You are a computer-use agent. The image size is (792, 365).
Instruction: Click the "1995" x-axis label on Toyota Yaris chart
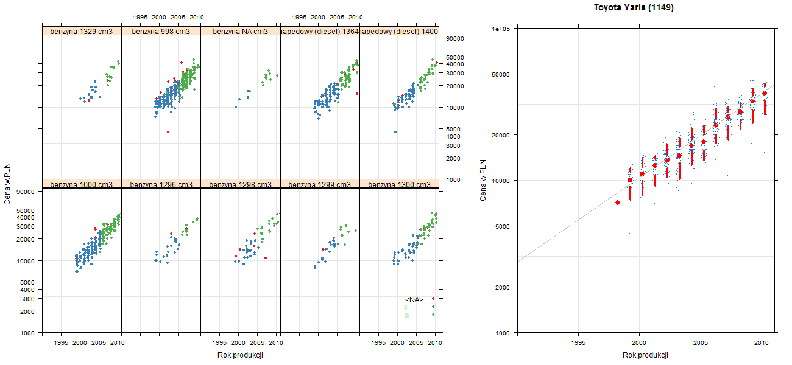tap(578, 343)
